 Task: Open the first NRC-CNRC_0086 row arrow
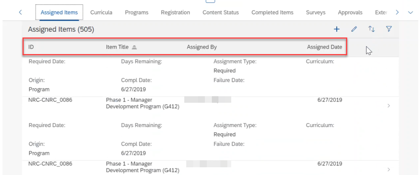(x=388, y=106)
